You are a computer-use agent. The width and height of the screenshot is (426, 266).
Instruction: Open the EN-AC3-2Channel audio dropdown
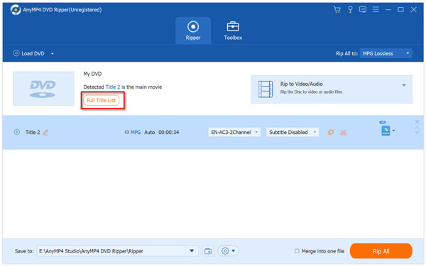coord(234,132)
